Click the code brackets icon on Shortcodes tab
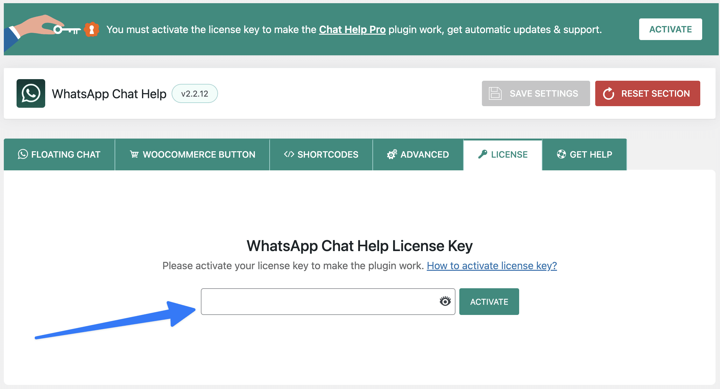Image resolution: width=720 pixels, height=389 pixels. pyautogui.click(x=289, y=154)
